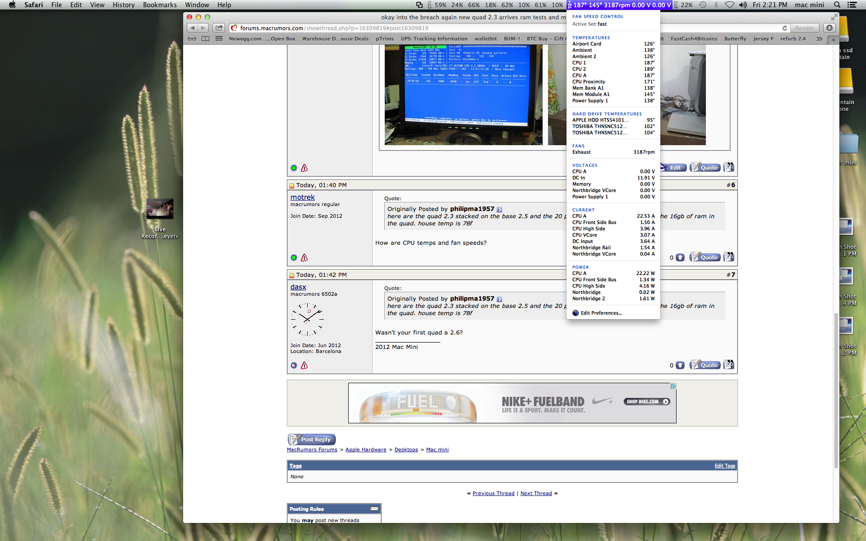The image size is (866, 541).
Task: Click the report-post warning icon in dasx's post
Action: [x=304, y=365]
